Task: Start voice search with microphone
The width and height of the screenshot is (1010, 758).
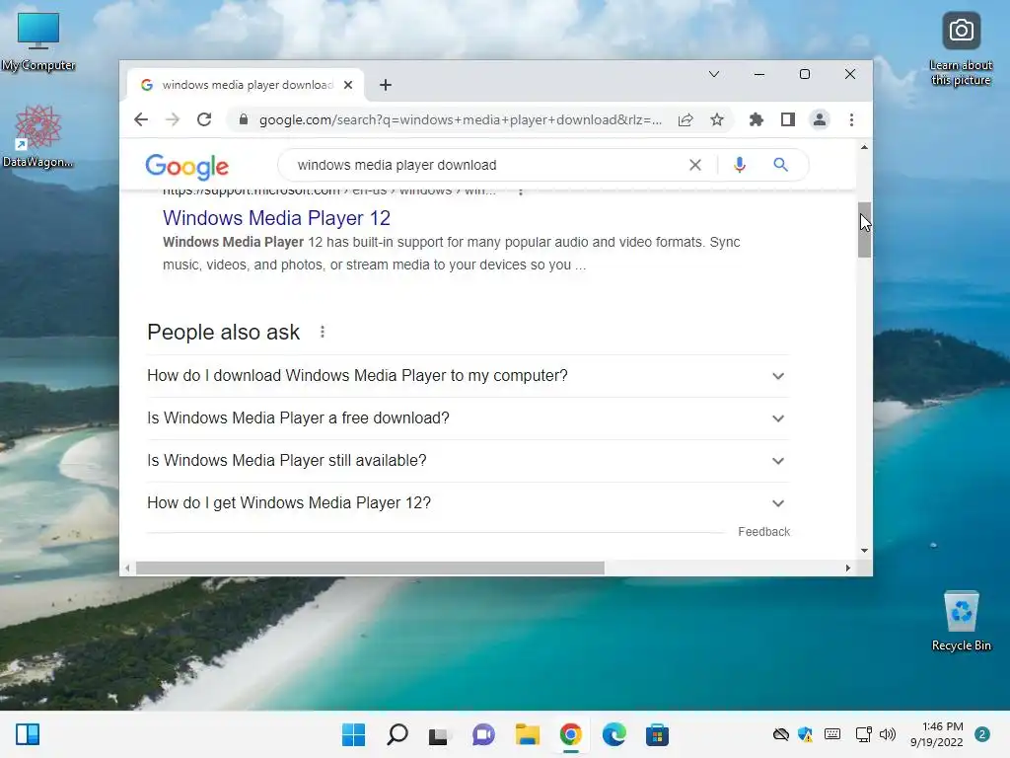Action: coord(740,165)
